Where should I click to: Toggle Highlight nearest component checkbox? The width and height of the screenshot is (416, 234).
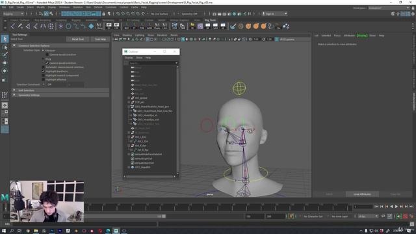[43, 75]
